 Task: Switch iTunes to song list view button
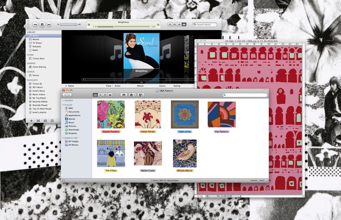[x=170, y=24]
